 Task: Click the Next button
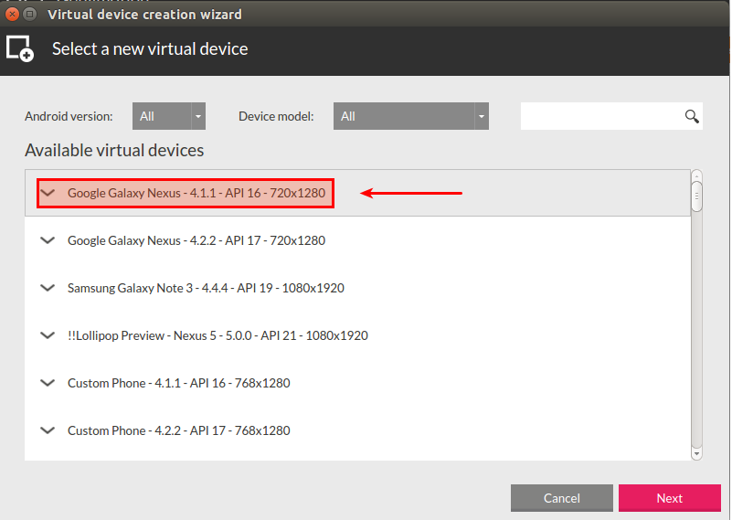(x=670, y=498)
